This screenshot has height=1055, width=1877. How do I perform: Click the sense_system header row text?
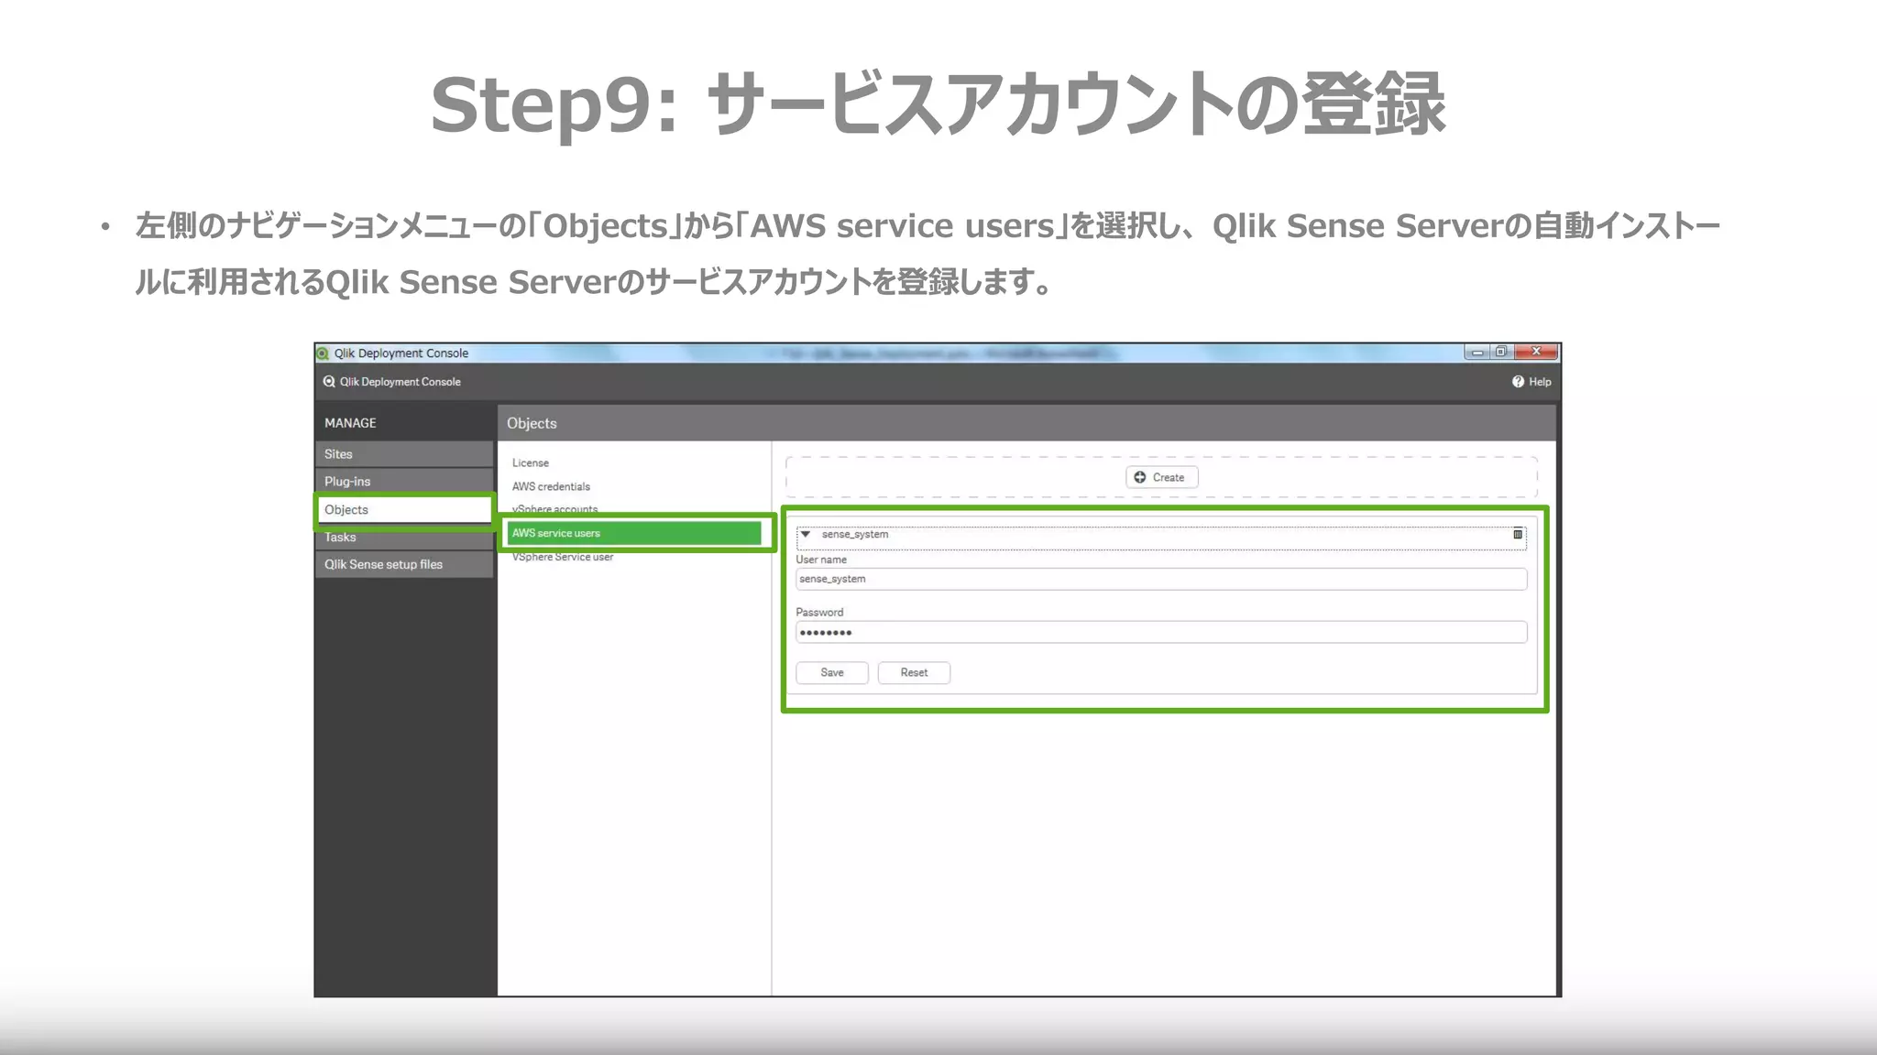855,535
